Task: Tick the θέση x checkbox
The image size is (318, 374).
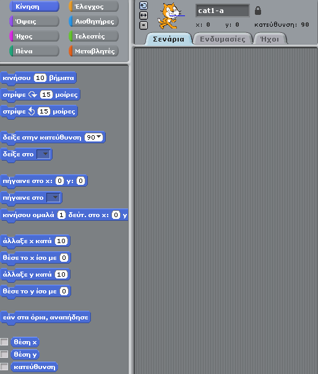Action: 4,342
